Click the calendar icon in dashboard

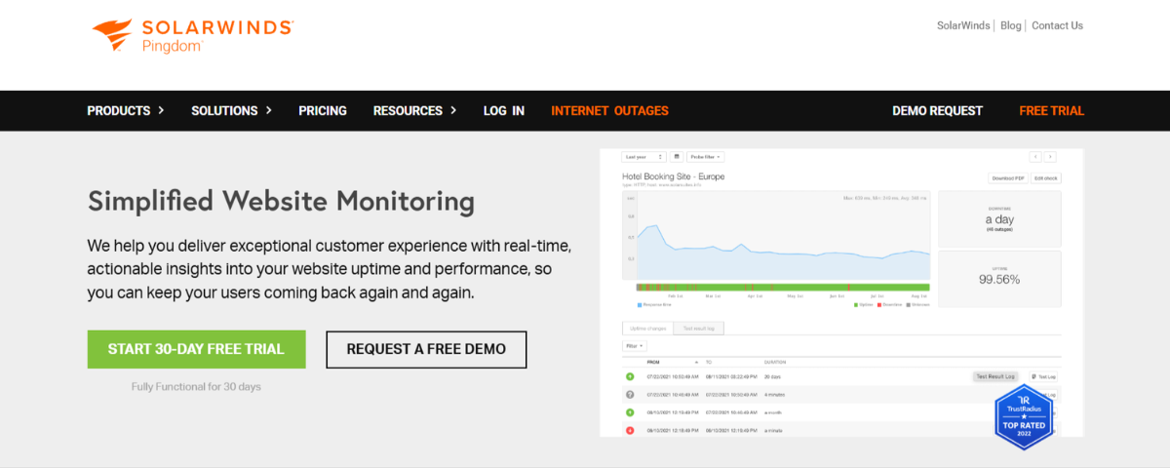pyautogui.click(x=677, y=156)
